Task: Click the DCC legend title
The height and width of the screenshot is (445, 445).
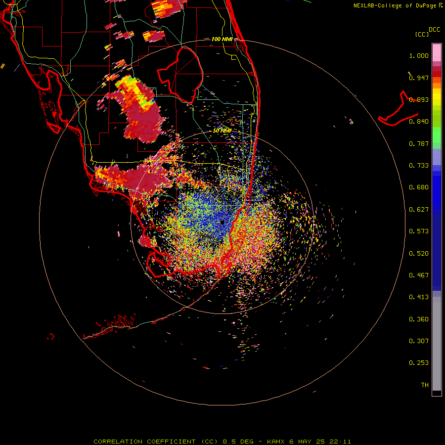Action: coord(434,30)
